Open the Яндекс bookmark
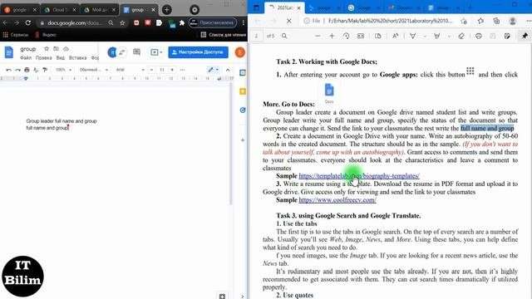532x299 pixels. 46,35
